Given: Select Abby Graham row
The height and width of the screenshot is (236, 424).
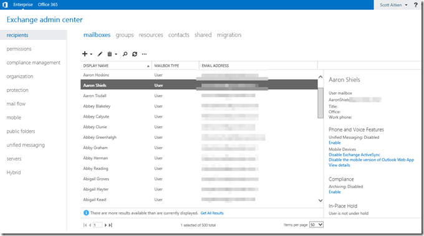Looking at the screenshot, I should tap(199, 148).
